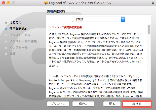This screenshot has width=156, height=110.
Task: Select the 使用許諾契約 step in the sidebar
Action: coord(18,29)
